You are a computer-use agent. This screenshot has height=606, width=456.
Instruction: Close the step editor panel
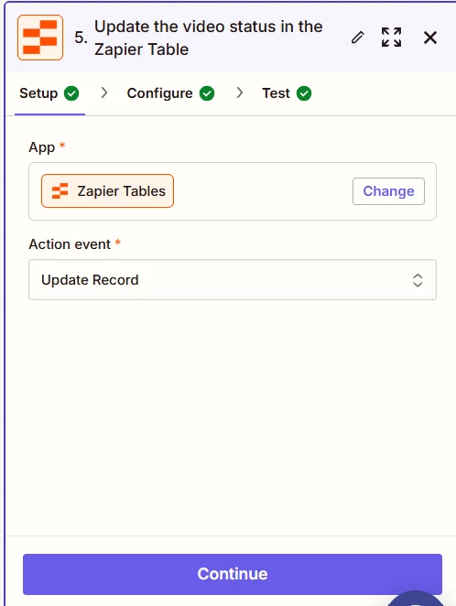(x=430, y=38)
